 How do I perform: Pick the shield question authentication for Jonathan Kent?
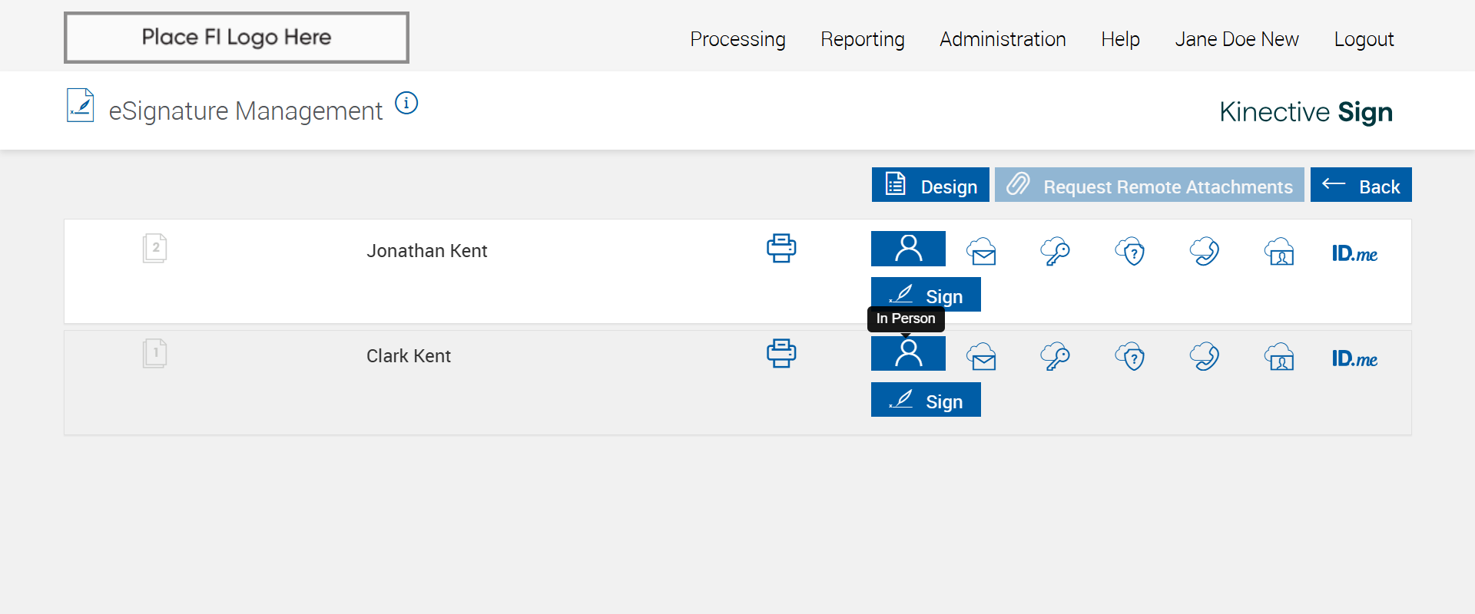(1130, 251)
